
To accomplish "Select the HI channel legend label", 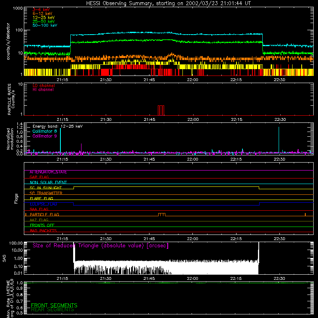I will [43, 90].
